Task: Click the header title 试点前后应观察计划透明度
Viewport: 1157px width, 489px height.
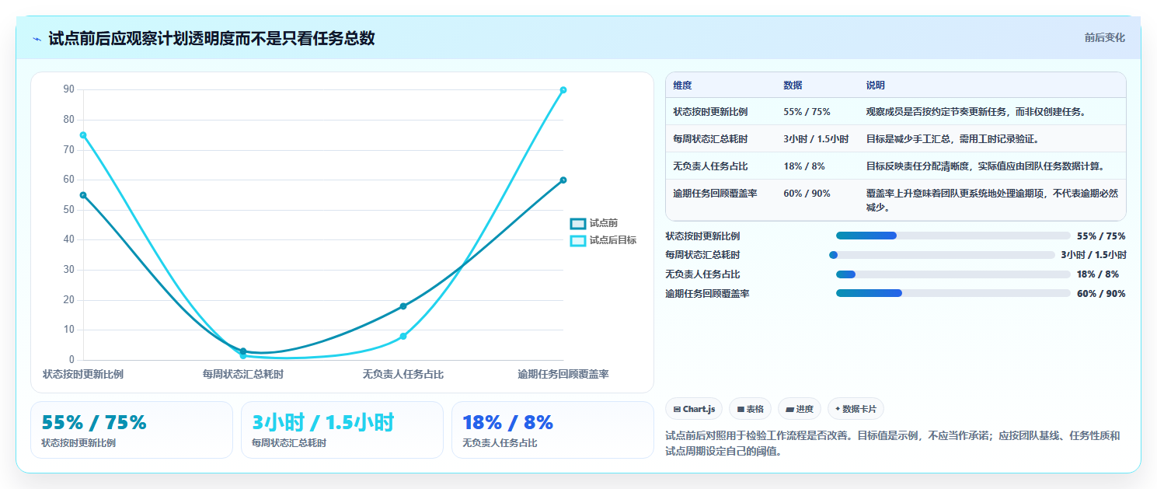Action: tap(211, 38)
